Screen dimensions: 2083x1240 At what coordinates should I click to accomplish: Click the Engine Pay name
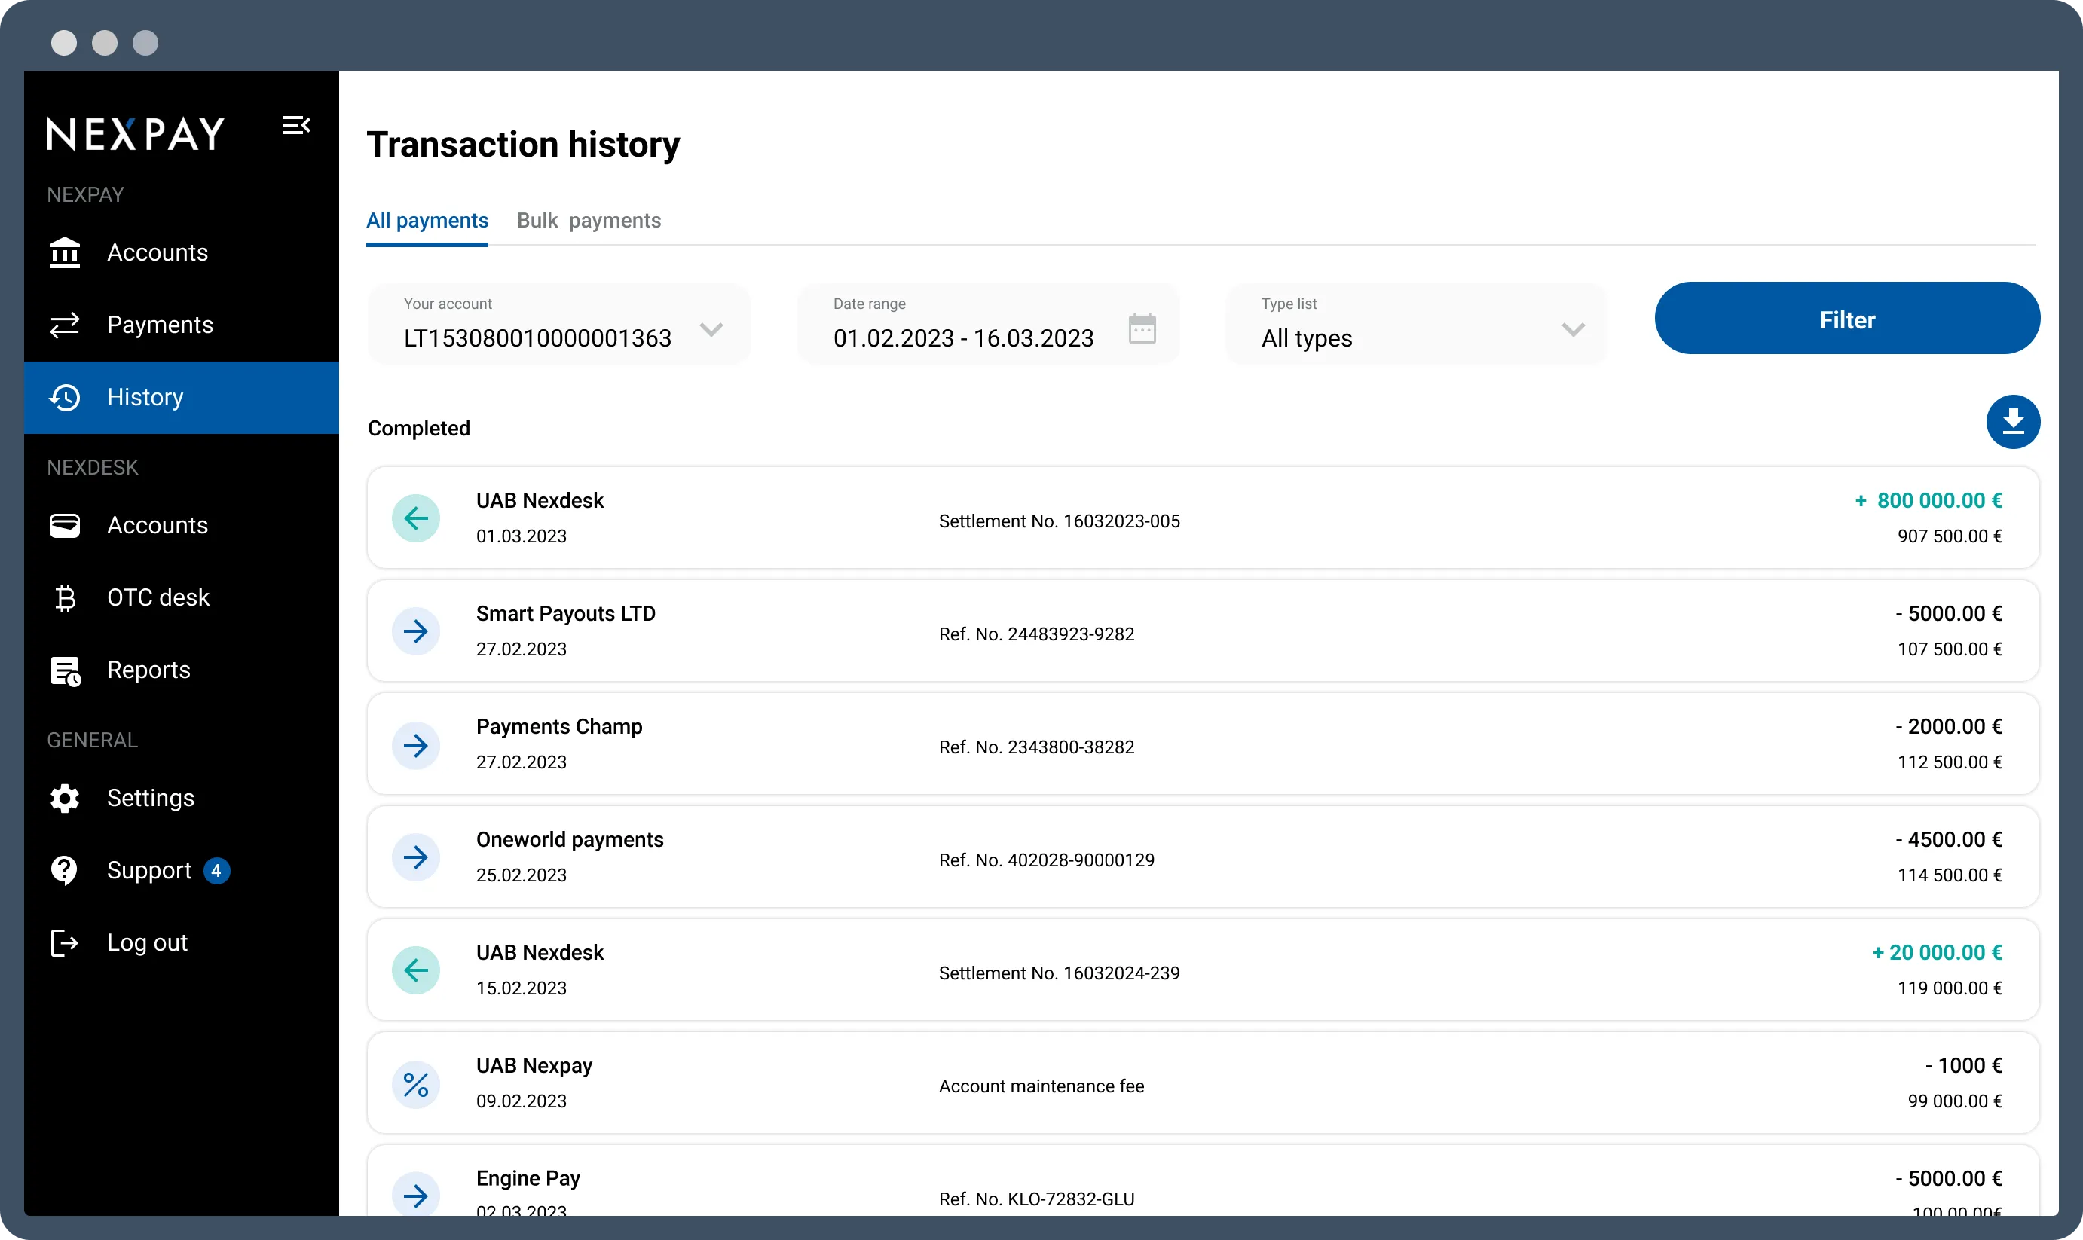tap(528, 1179)
